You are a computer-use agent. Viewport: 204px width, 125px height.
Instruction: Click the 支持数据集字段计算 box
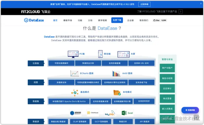click(x=122, y=101)
